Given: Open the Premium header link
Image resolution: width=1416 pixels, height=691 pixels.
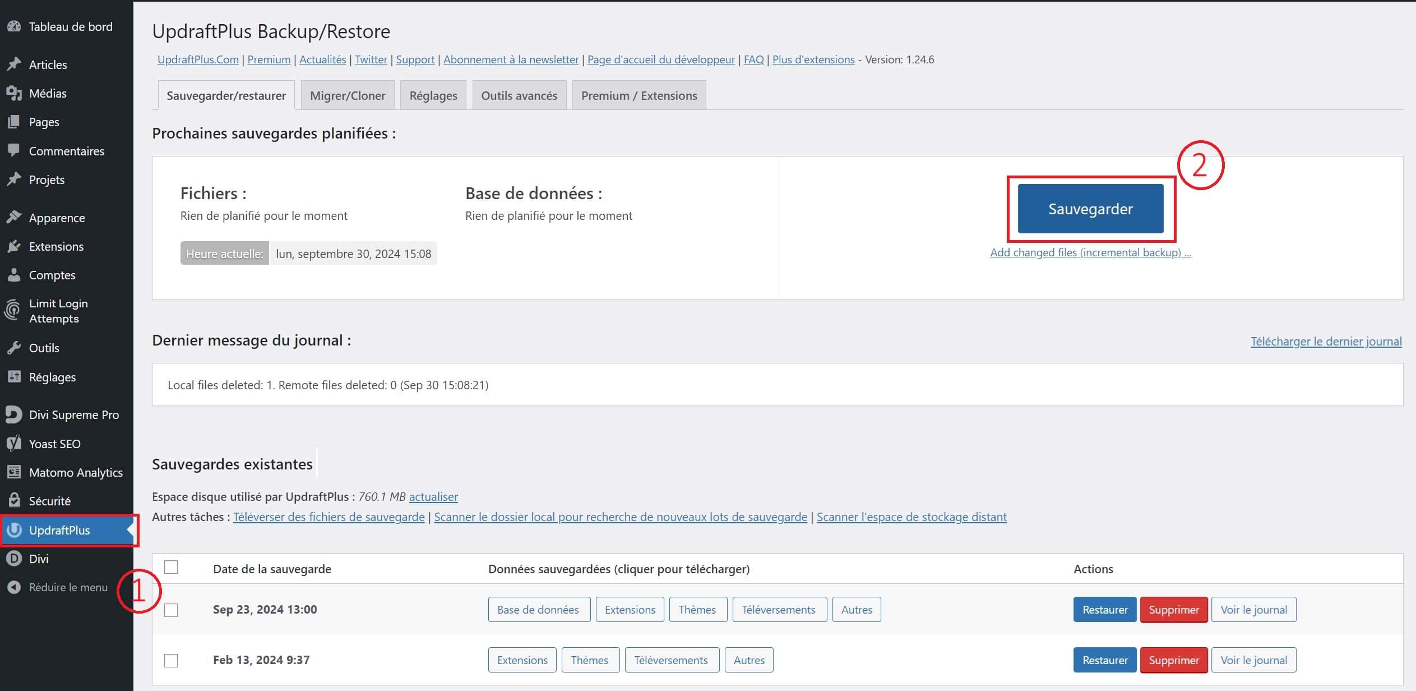Looking at the screenshot, I should click(269, 59).
